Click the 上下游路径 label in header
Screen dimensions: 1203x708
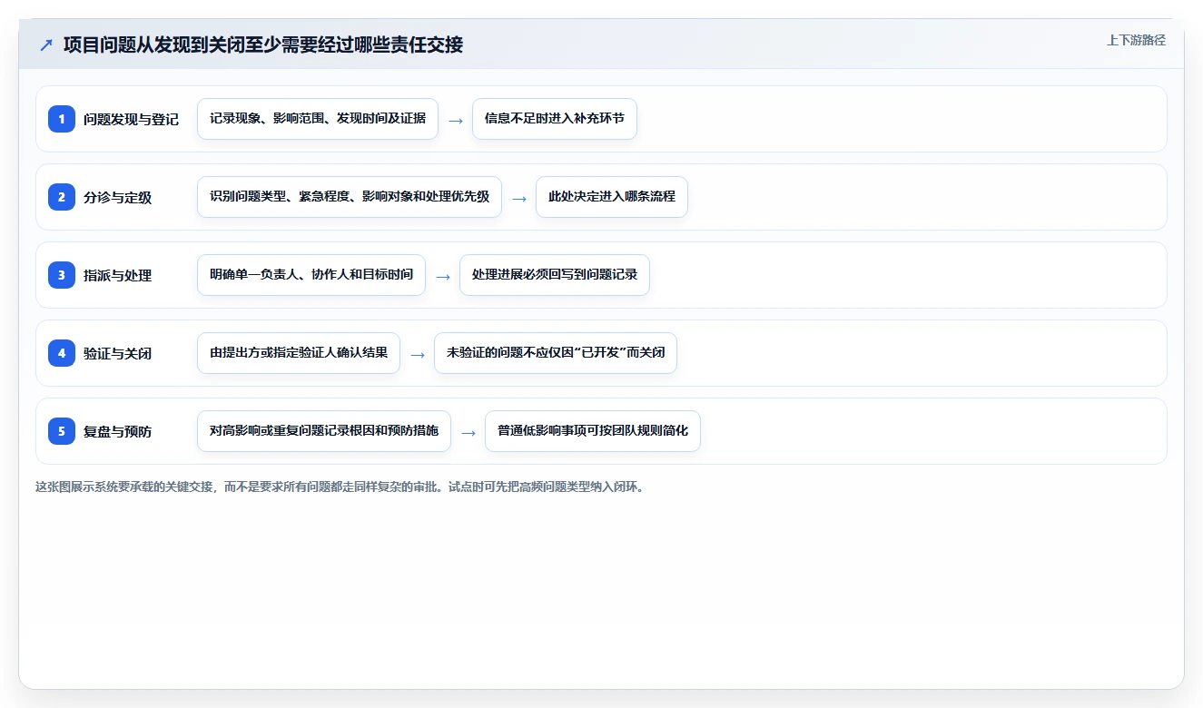(x=1136, y=40)
